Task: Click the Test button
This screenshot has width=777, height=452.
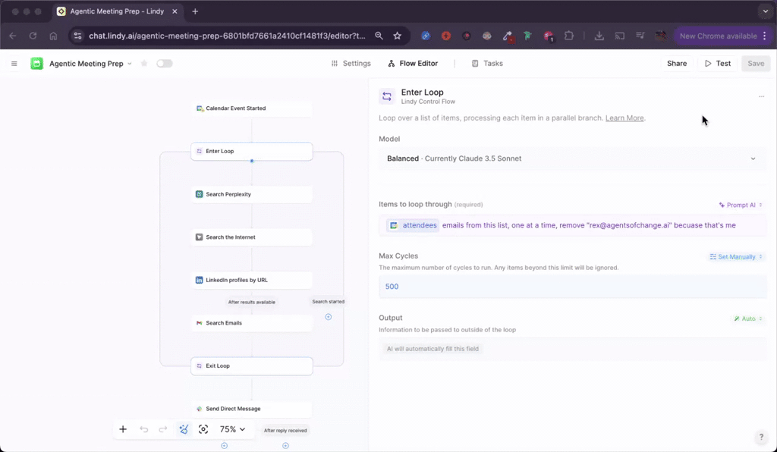Action: [x=717, y=64]
